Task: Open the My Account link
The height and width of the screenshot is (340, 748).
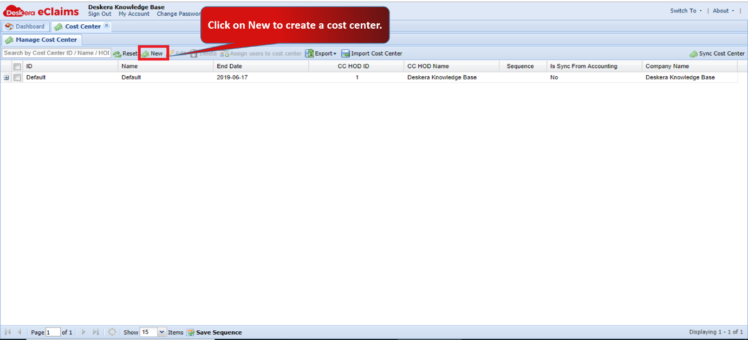Action: (x=134, y=14)
